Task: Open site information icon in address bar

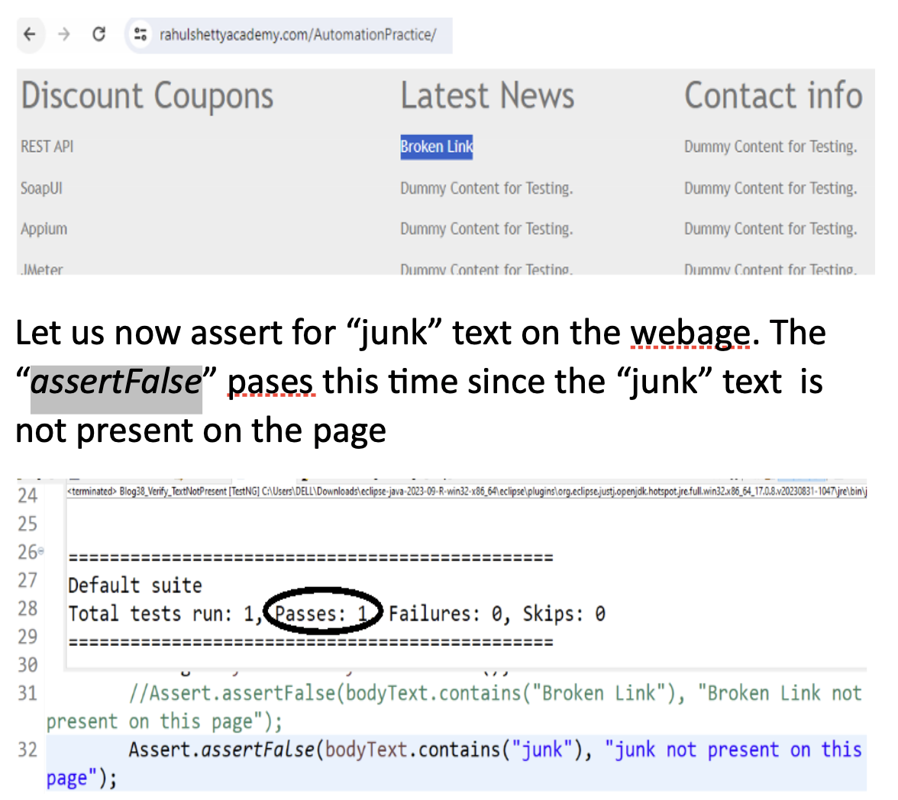Action: pos(140,34)
